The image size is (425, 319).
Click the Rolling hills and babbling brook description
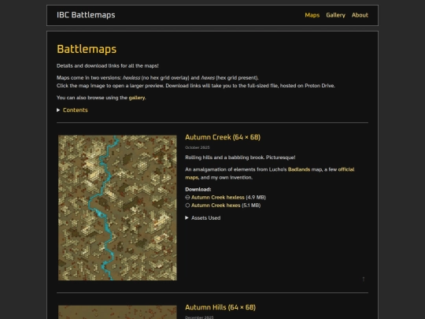click(240, 158)
